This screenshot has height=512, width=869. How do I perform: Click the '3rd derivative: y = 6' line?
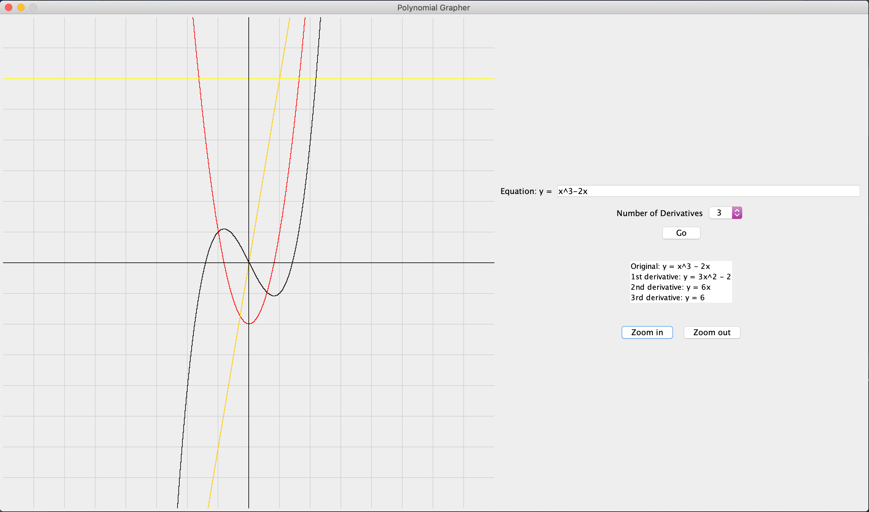point(667,297)
